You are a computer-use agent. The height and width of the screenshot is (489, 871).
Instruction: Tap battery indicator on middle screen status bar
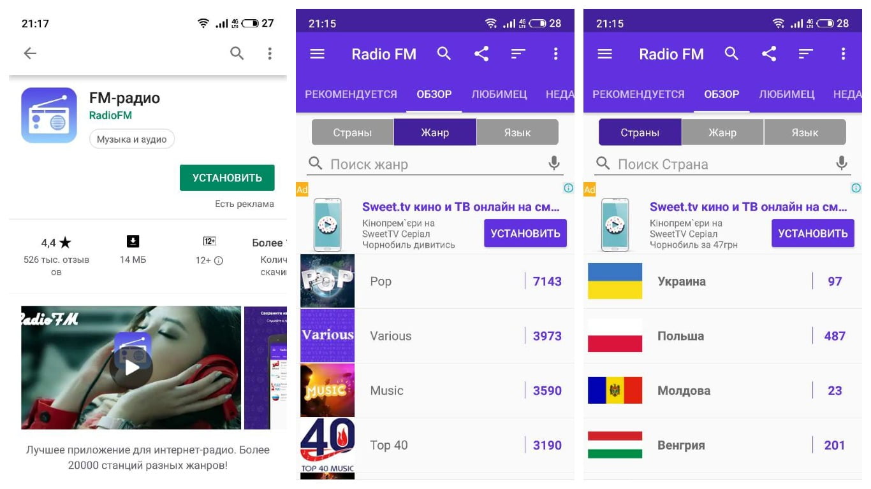click(x=538, y=24)
